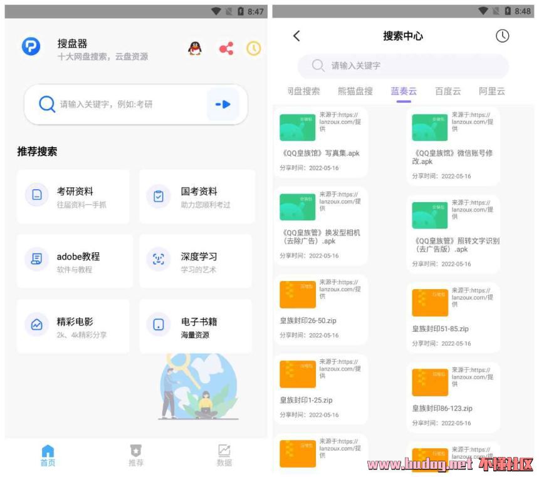Image resolution: width=539 pixels, height=477 pixels.
Task: Select the 熊猫盘搜 tab
Action: pos(355,91)
